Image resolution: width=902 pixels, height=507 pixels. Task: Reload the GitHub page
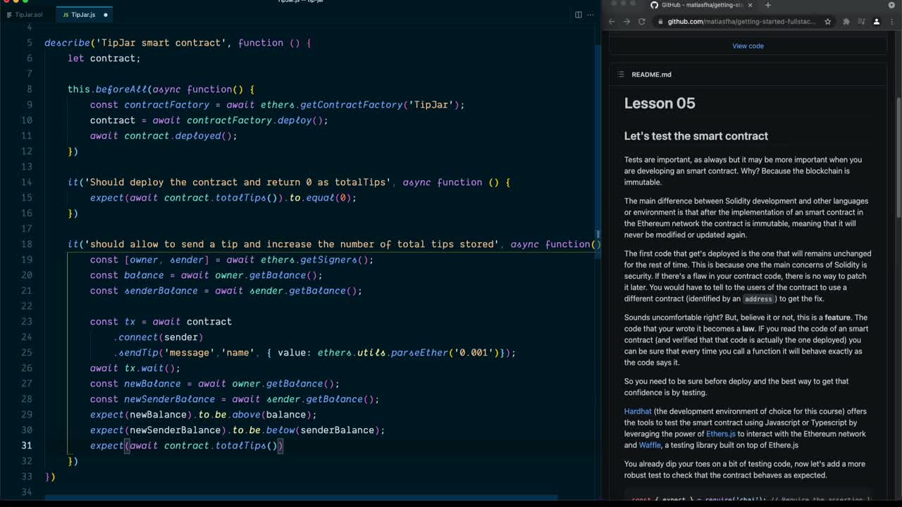[x=643, y=21]
